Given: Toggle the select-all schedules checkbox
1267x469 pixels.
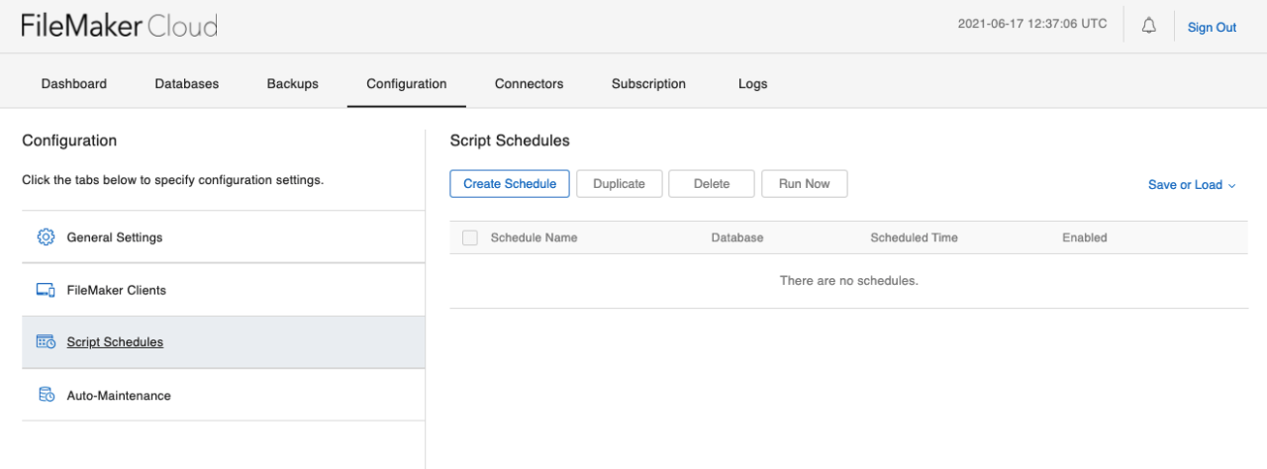Looking at the screenshot, I should (x=470, y=237).
